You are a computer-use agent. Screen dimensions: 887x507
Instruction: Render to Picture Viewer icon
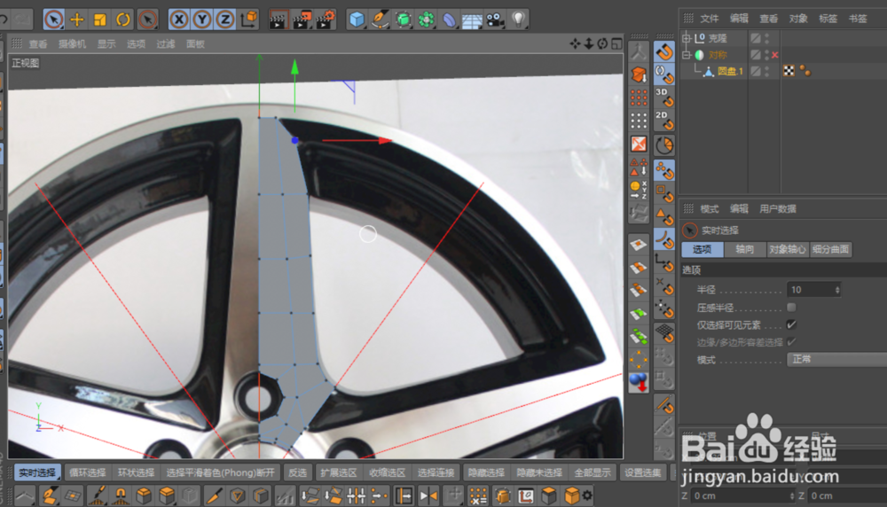[x=302, y=19]
